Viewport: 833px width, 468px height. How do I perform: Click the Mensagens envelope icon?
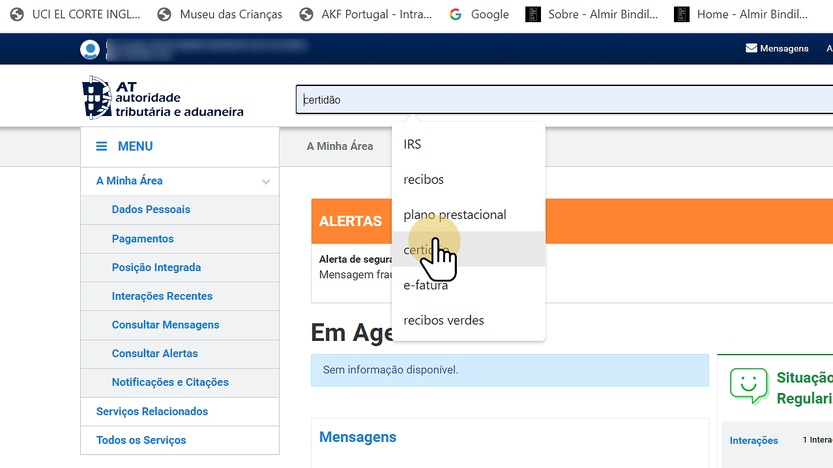tap(752, 48)
